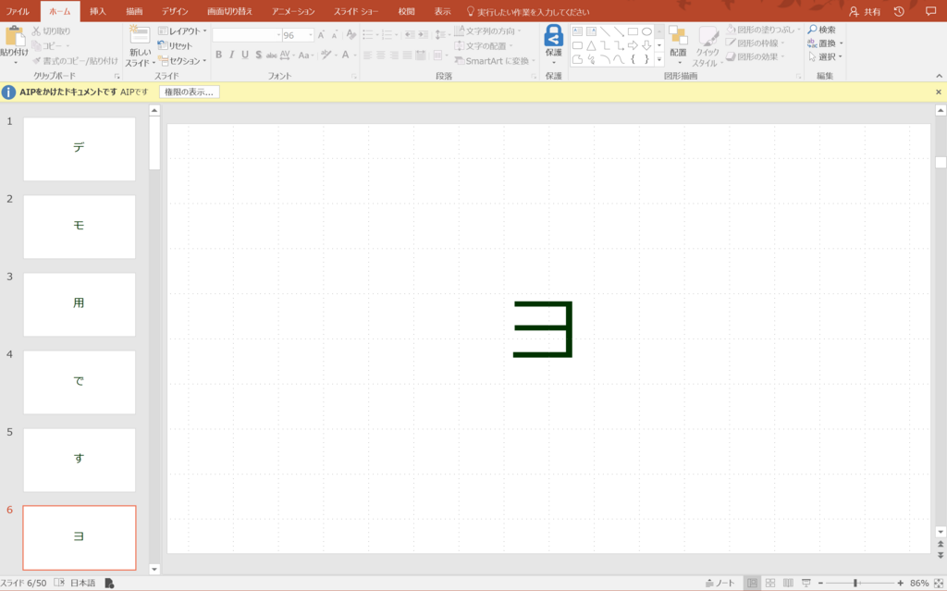Image resolution: width=947 pixels, height=591 pixels.
Task: Switch to Reading view
Action: (788, 584)
